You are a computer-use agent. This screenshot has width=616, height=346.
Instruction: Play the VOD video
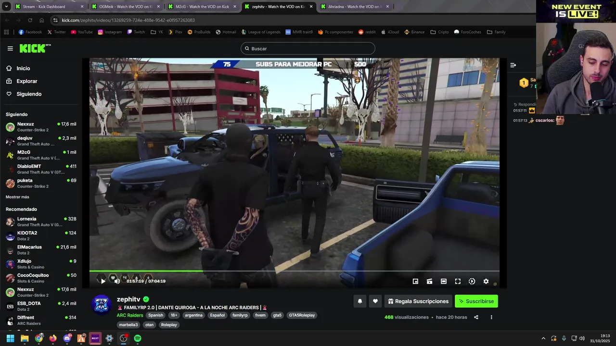point(103,281)
